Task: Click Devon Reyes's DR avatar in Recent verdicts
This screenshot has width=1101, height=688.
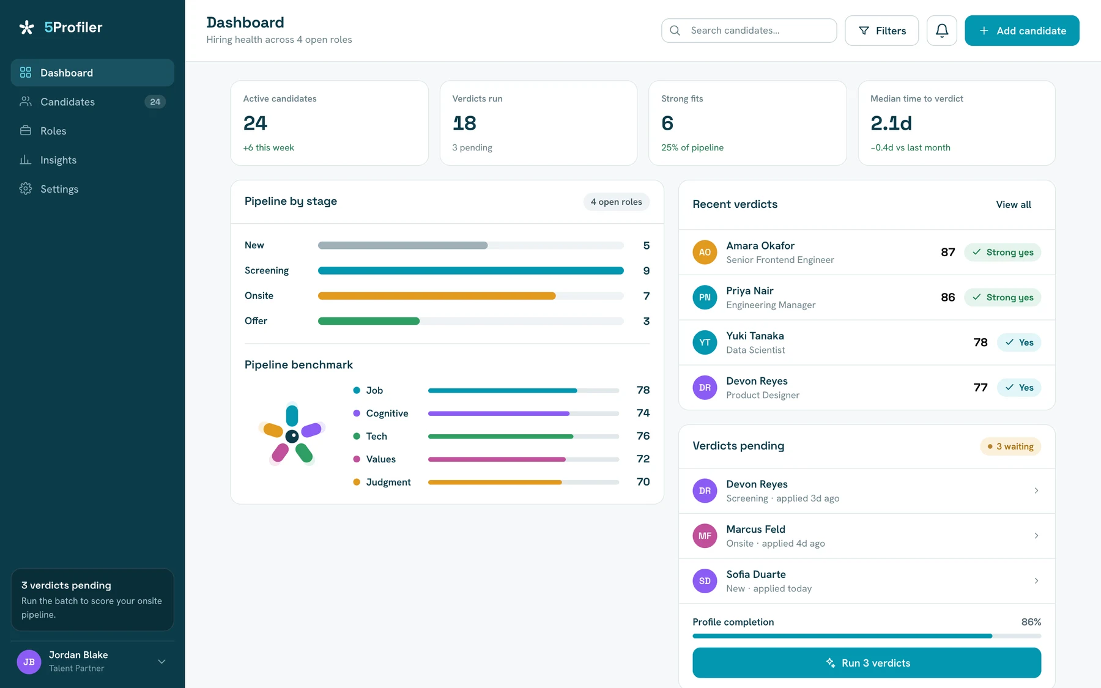Action: click(x=705, y=388)
